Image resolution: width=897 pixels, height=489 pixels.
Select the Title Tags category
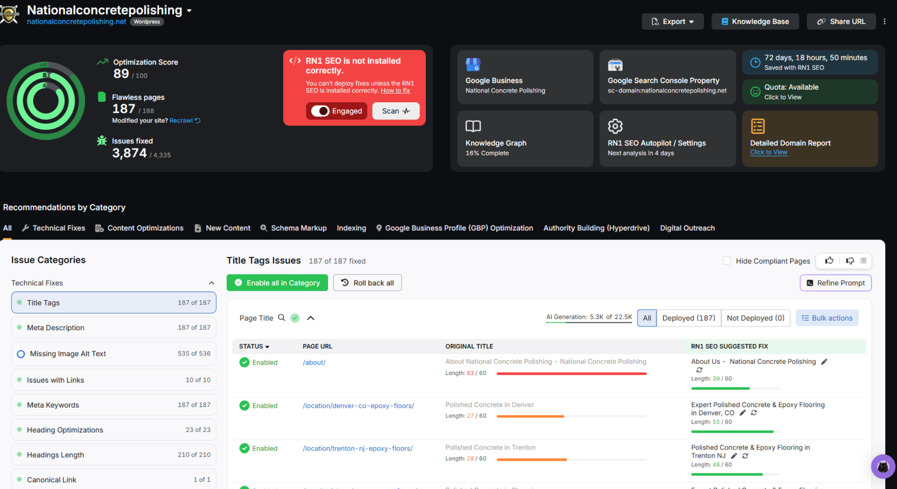[x=114, y=302]
